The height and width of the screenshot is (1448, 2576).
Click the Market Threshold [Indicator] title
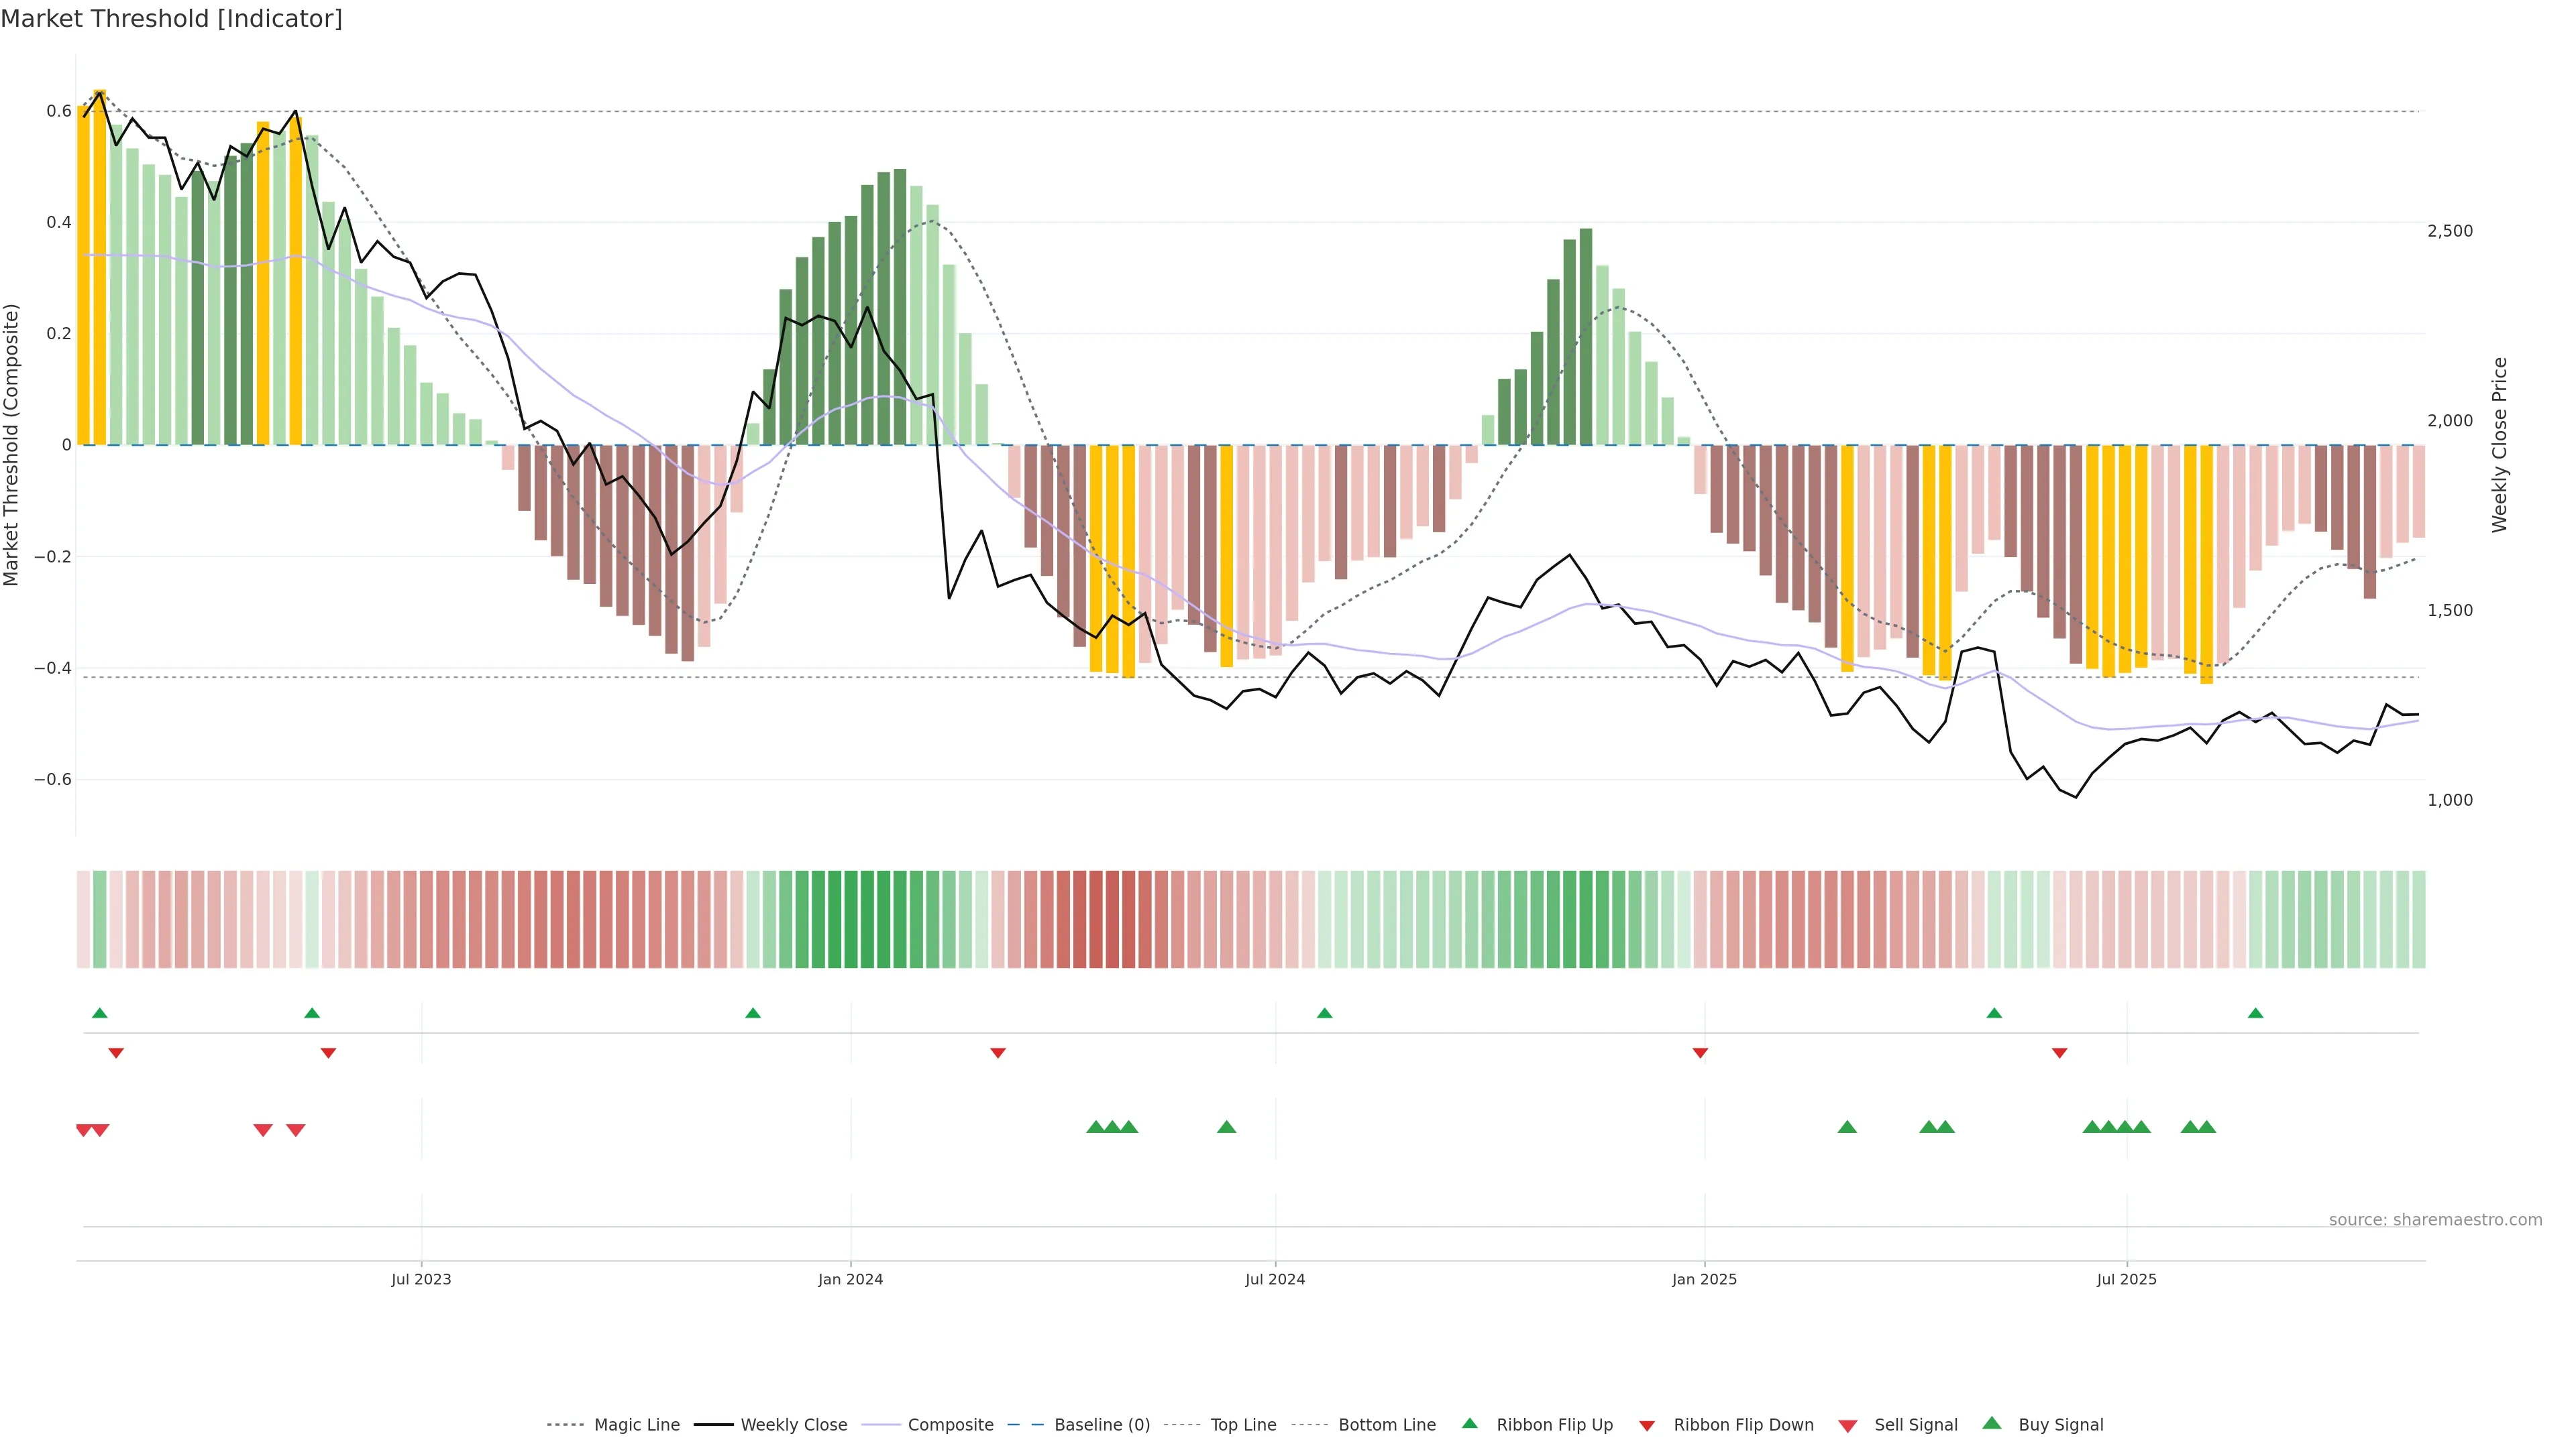[x=171, y=18]
